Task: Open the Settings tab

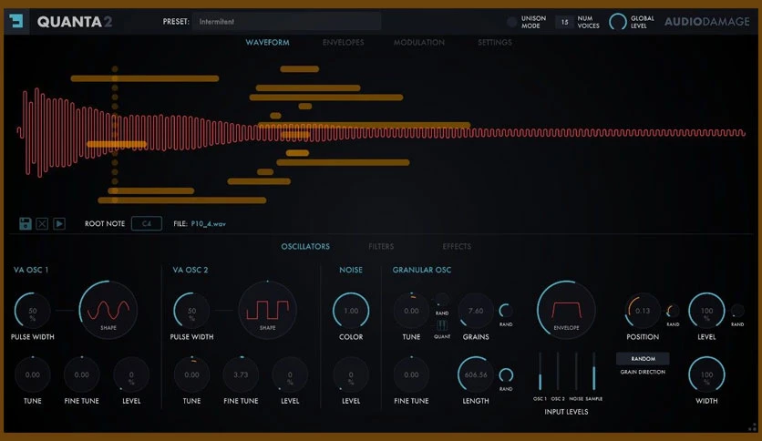Action: pyautogui.click(x=495, y=42)
